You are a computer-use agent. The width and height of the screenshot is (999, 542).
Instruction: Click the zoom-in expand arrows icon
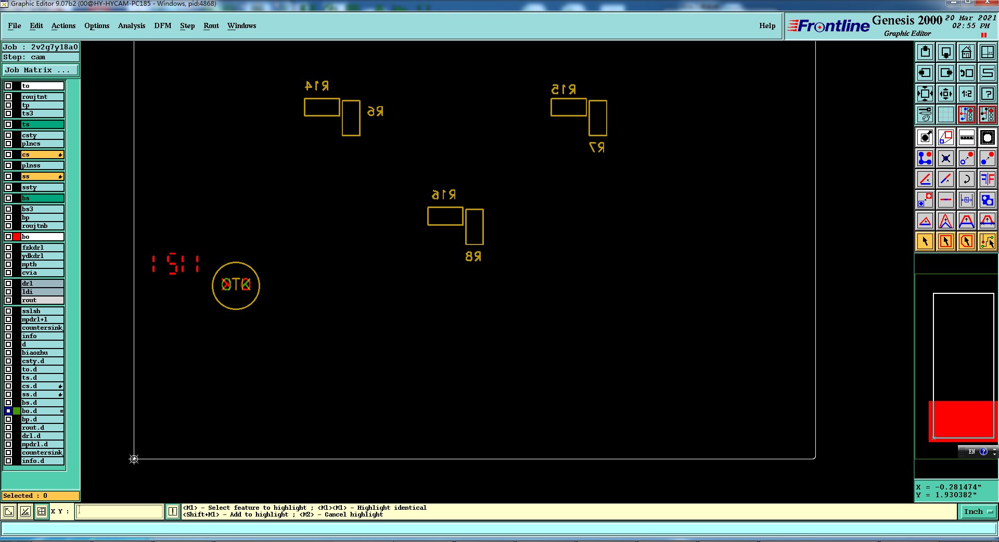(925, 94)
